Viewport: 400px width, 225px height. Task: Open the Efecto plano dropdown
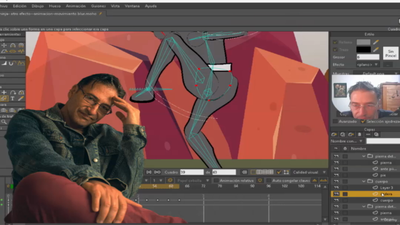[368, 64]
